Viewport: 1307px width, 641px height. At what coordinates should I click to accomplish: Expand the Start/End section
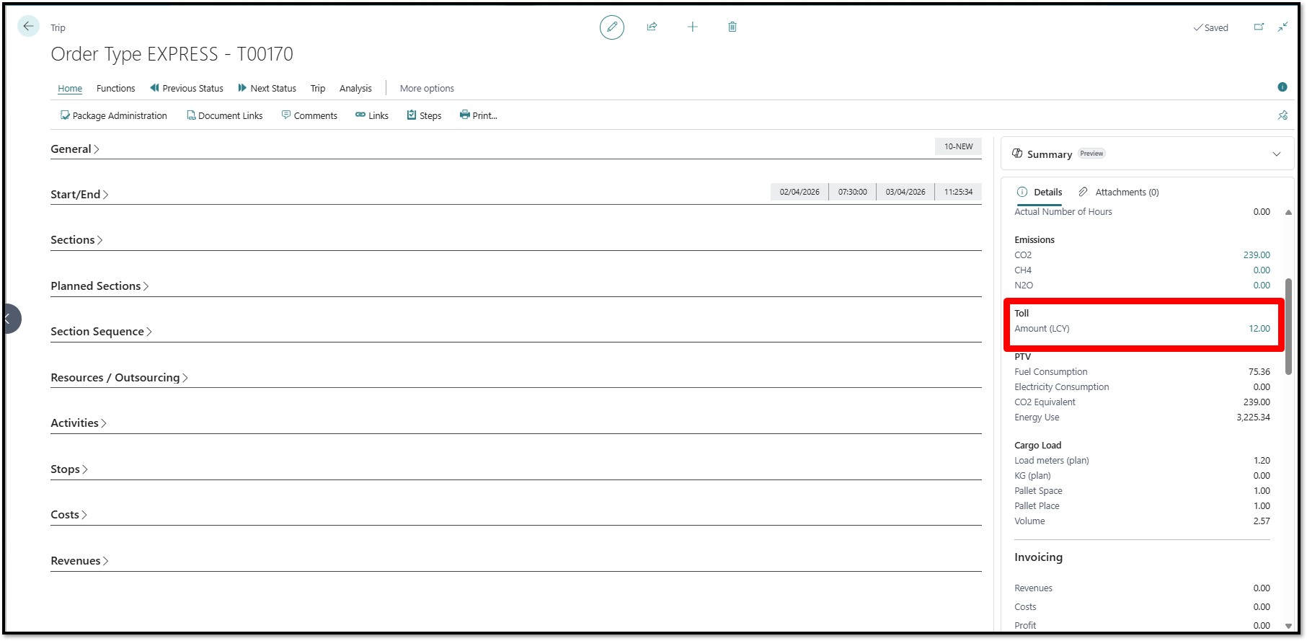pyautogui.click(x=79, y=195)
